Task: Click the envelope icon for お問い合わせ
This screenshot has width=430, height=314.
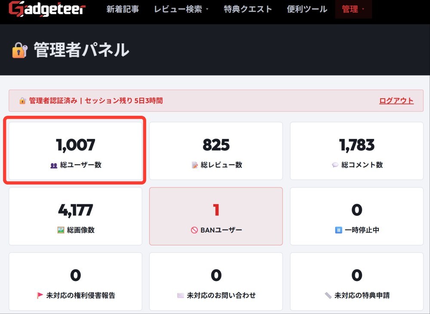Action: (181, 296)
